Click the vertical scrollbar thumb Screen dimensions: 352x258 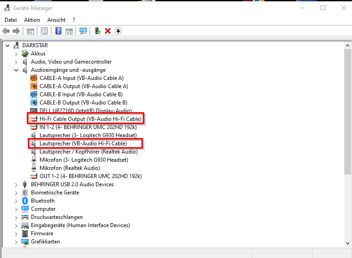(347, 112)
